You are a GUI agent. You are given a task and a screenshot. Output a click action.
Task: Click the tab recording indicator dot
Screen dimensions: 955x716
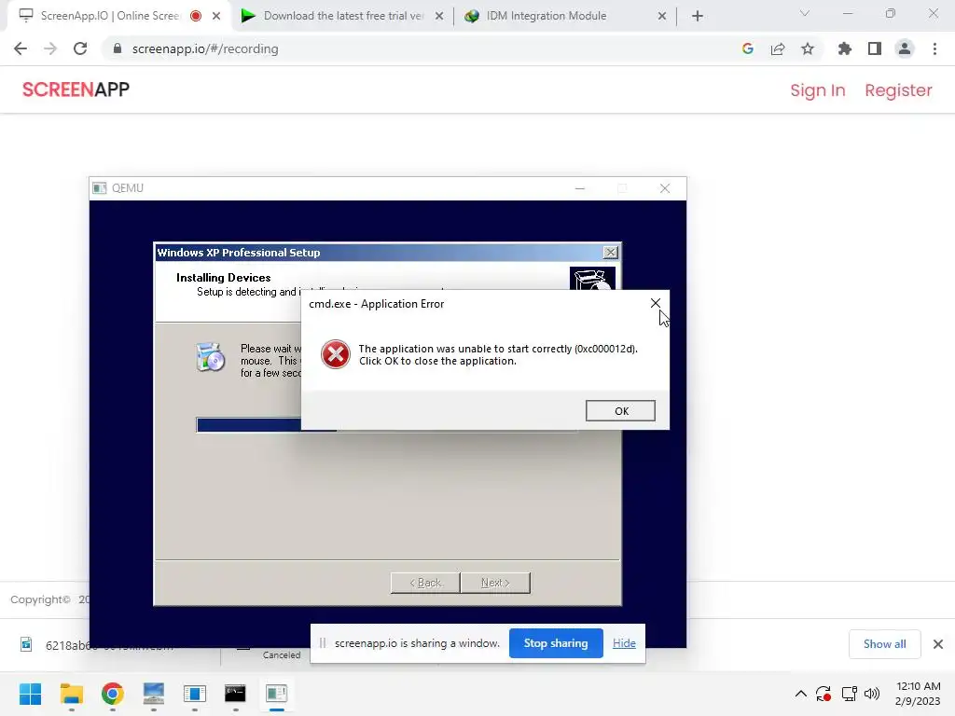[x=196, y=16]
